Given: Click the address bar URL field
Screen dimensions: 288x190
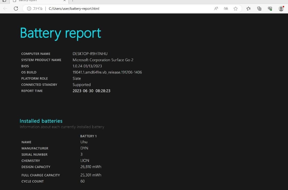Looking at the screenshot, I should [x=107, y=8].
